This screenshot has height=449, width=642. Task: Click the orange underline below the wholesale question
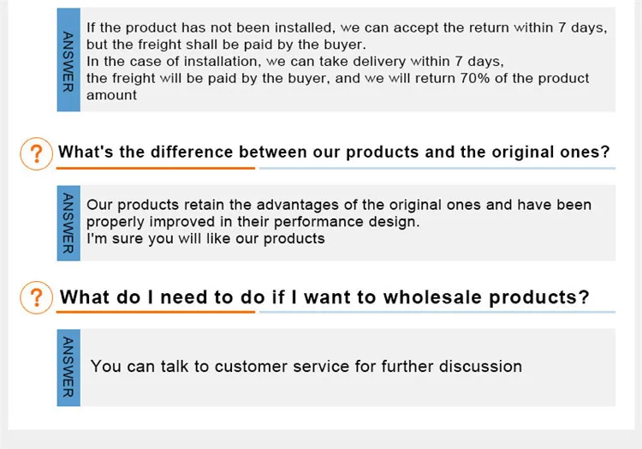[156, 312]
